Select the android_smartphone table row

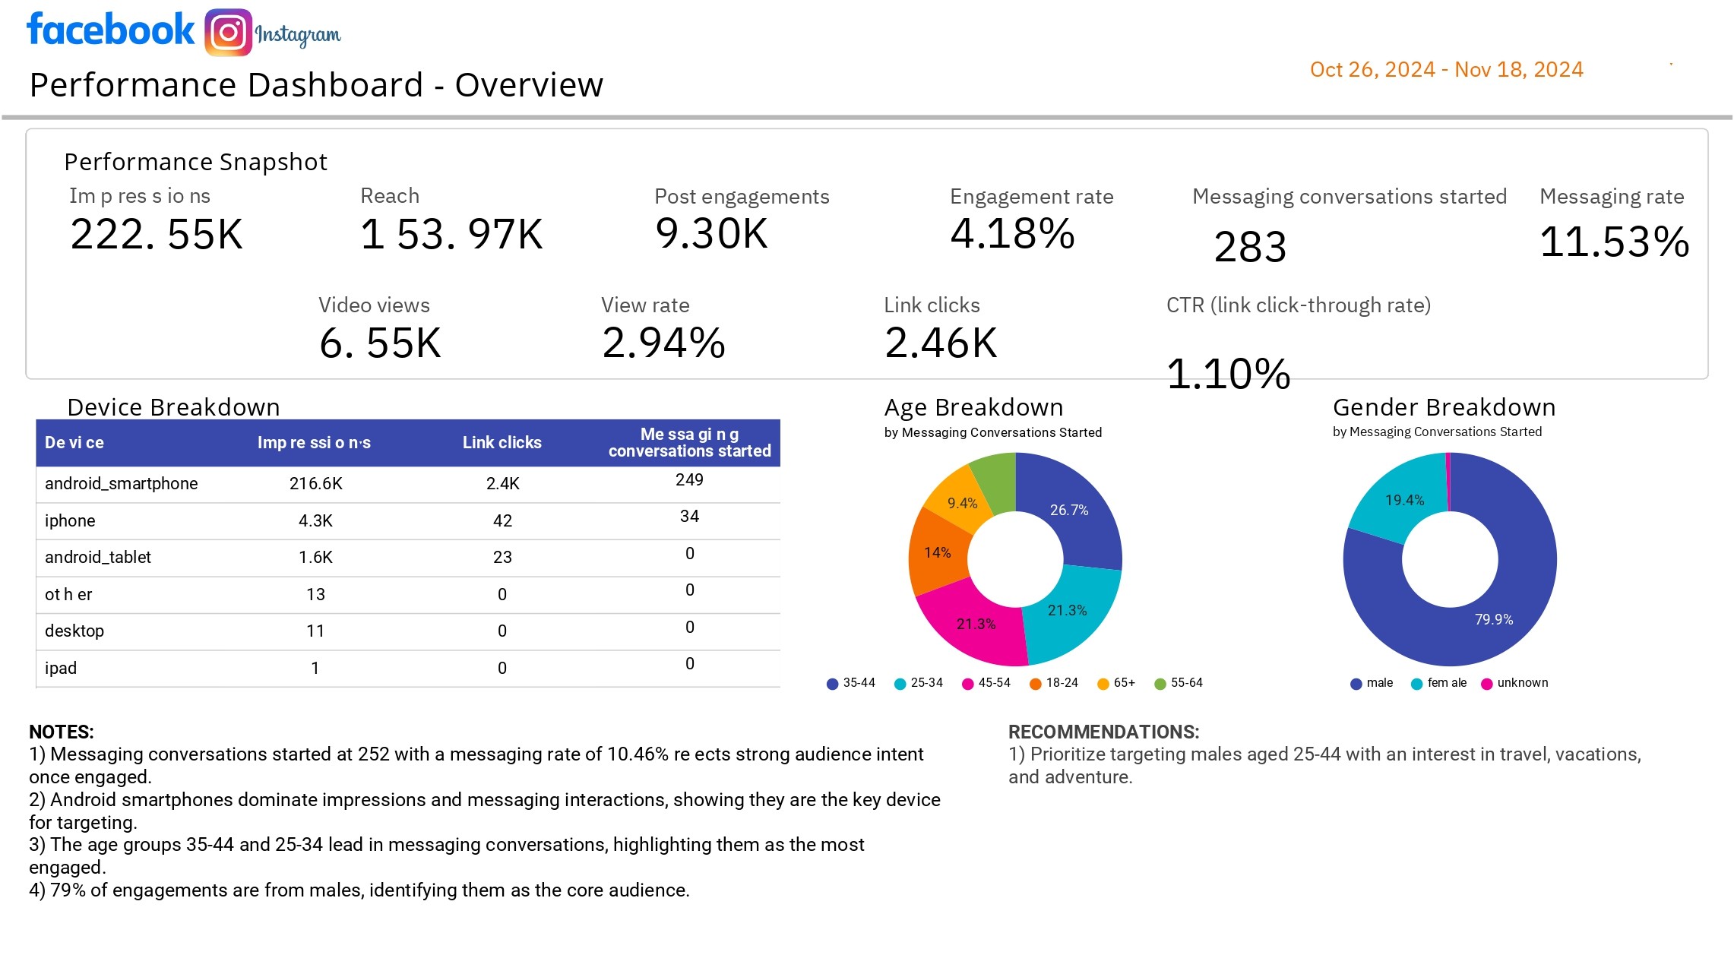[122, 484]
